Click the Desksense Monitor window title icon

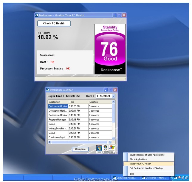[48, 90]
